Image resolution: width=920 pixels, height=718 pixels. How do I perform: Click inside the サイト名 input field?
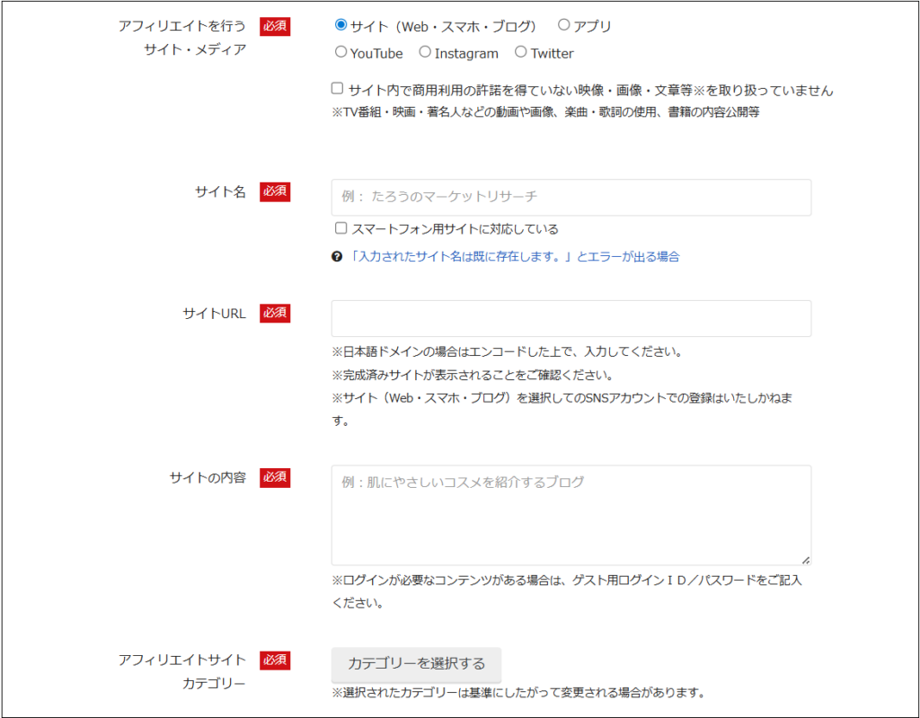pyautogui.click(x=571, y=197)
